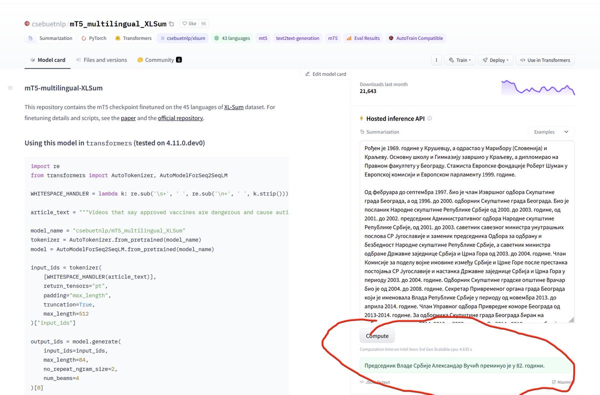Click the Compute button

[377, 336]
